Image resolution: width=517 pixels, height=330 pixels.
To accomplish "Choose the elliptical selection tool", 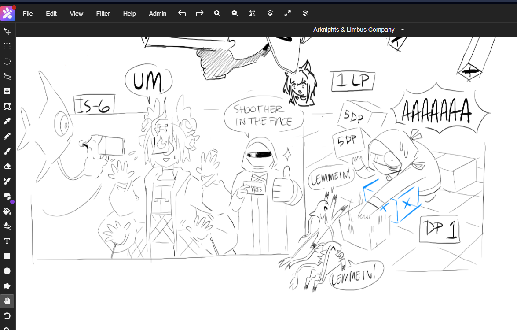I will (x=7, y=61).
